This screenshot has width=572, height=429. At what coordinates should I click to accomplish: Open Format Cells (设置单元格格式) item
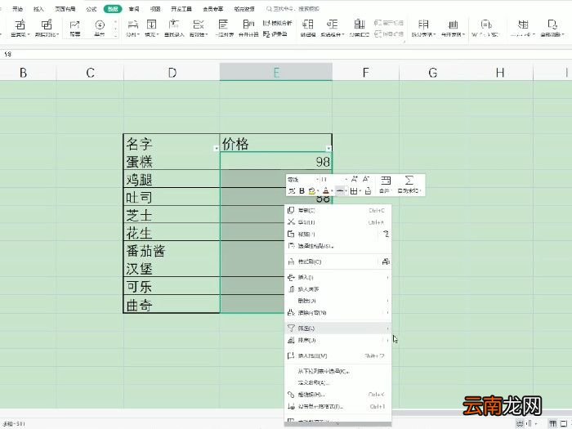337,406
